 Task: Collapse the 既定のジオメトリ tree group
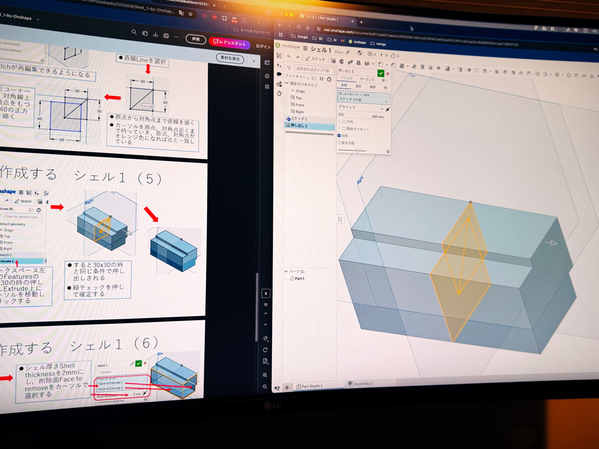click(x=287, y=83)
